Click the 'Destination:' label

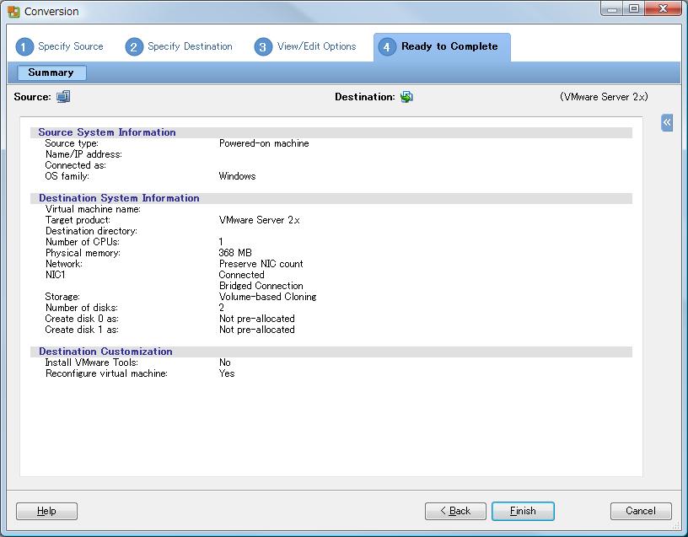365,97
